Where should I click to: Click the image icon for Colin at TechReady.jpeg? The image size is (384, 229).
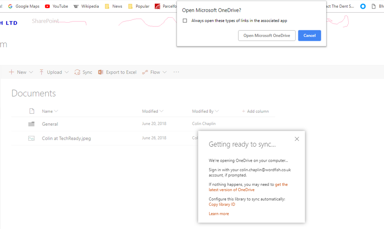pos(31,138)
